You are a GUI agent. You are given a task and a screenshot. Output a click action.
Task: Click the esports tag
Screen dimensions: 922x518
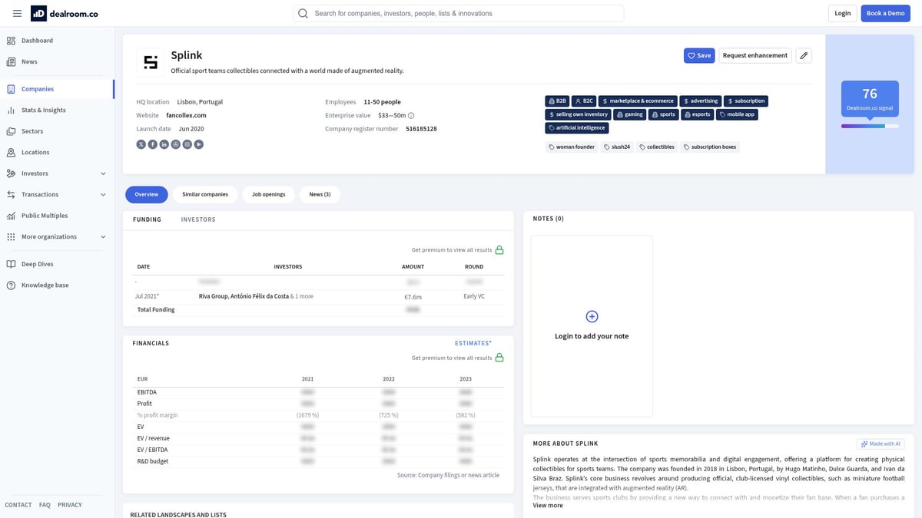698,114
